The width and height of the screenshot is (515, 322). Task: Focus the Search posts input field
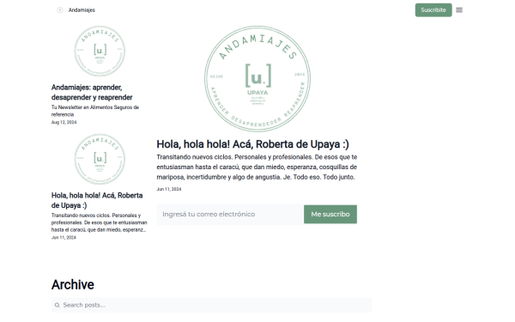[211, 305]
